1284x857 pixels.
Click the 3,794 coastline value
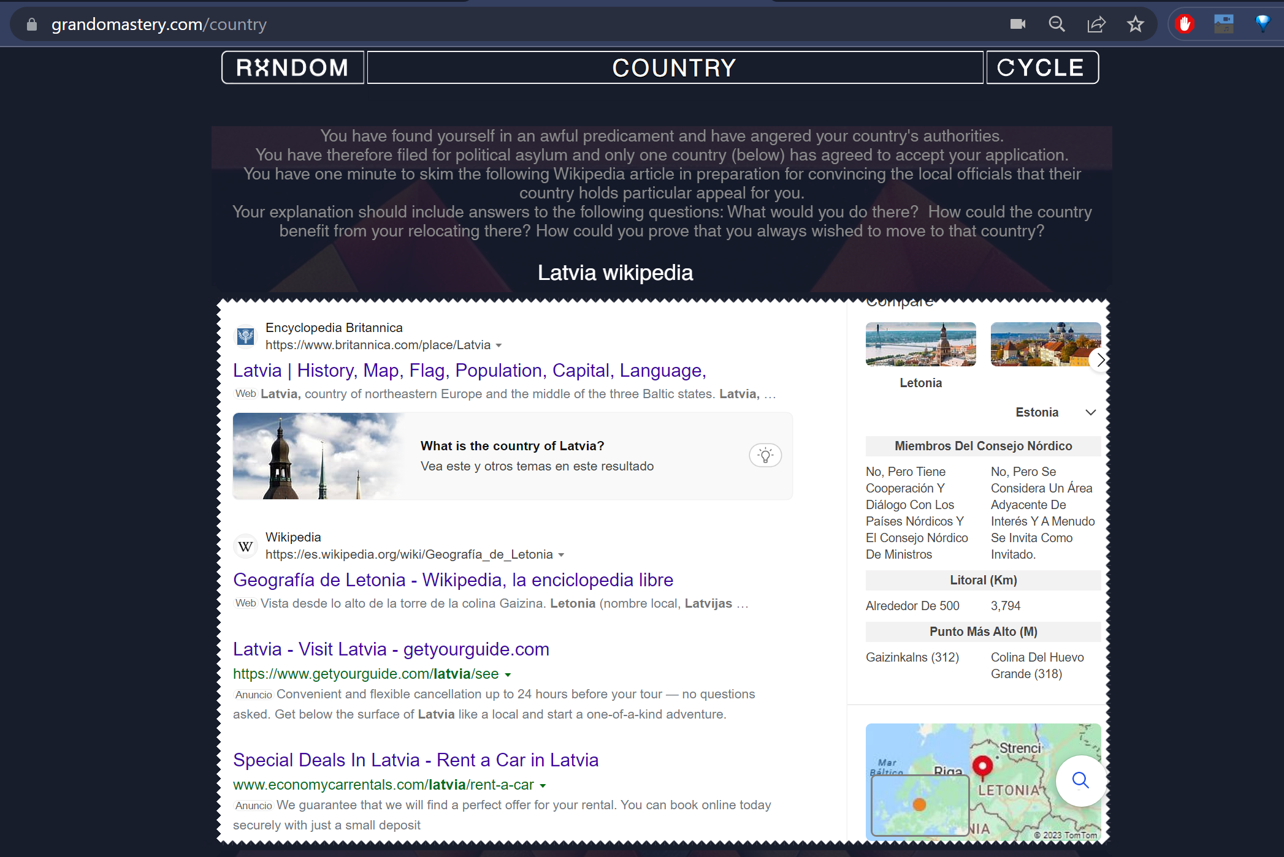pyautogui.click(x=1006, y=606)
